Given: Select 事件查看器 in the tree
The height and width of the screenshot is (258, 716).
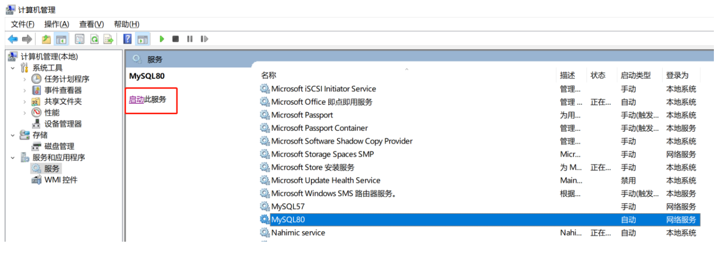Looking at the screenshot, I should point(63,90).
